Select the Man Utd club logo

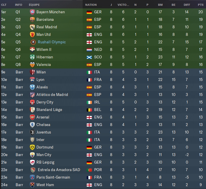click(32, 35)
